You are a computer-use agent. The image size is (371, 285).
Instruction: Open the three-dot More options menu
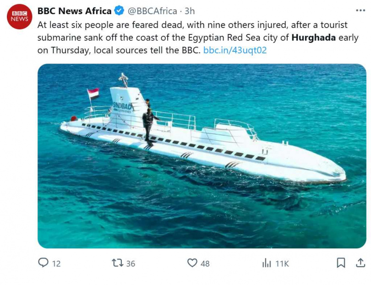pyautogui.click(x=360, y=11)
